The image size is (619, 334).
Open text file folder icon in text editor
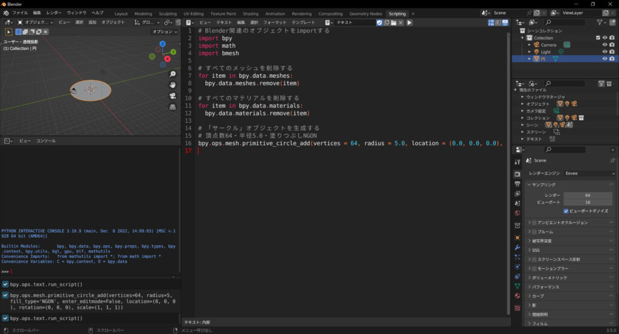394,22
